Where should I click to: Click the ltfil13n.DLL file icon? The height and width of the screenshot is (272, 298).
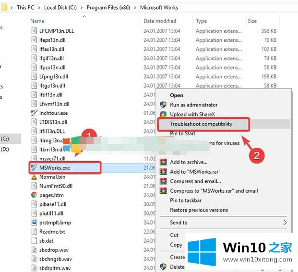tap(34, 131)
